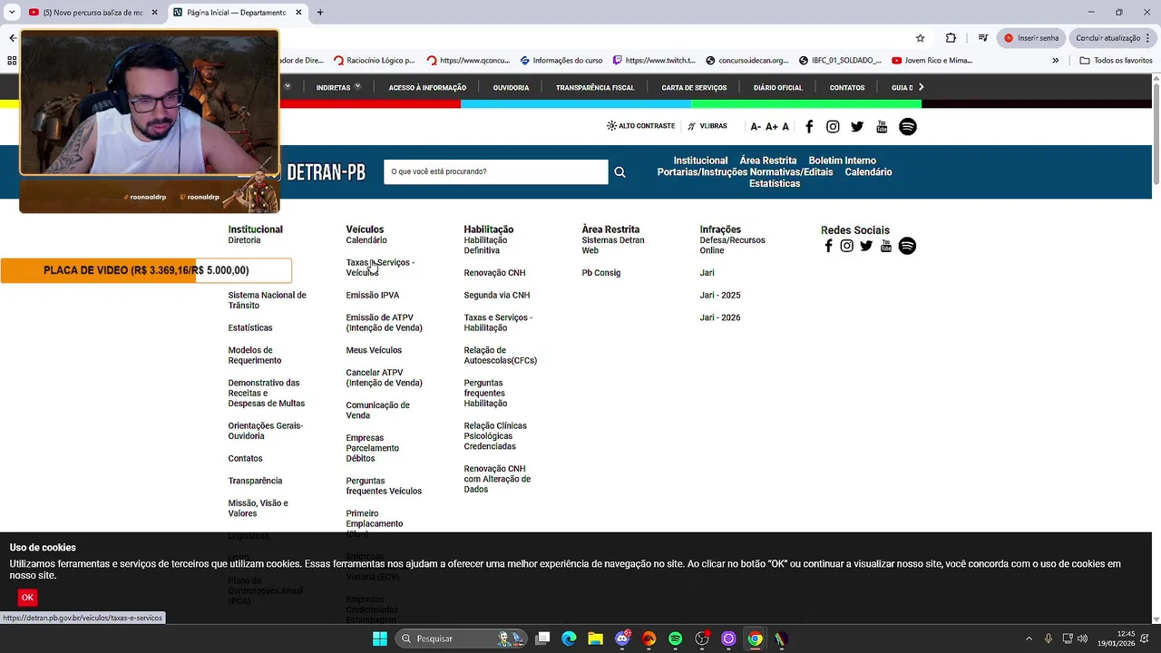1161x653 pixels.
Task: Increase font size with A+ button
Action: 772,127
